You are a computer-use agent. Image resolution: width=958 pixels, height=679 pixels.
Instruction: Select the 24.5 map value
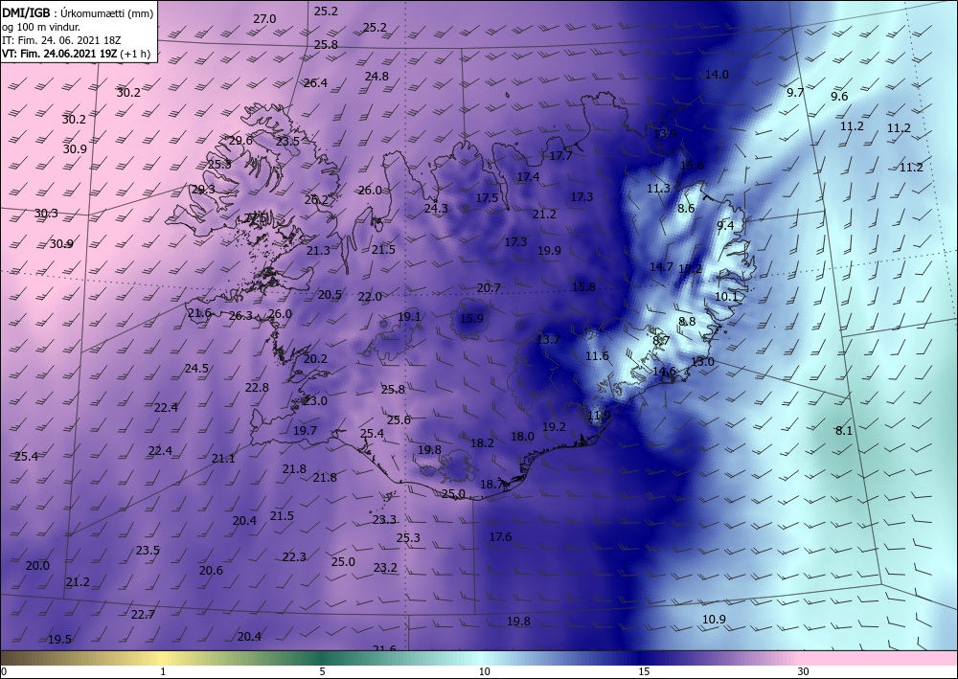pyautogui.click(x=196, y=368)
